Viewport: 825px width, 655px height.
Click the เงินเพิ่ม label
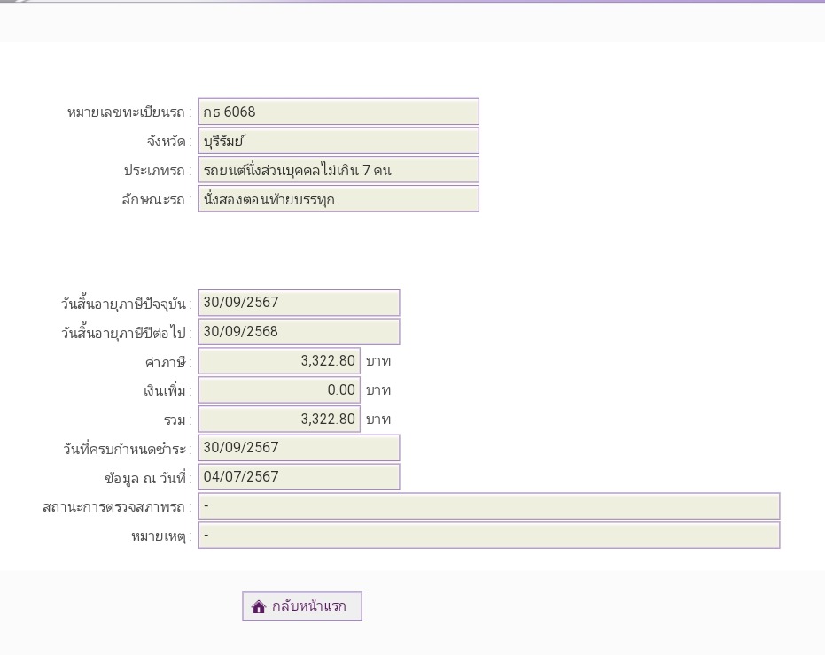[x=167, y=391]
